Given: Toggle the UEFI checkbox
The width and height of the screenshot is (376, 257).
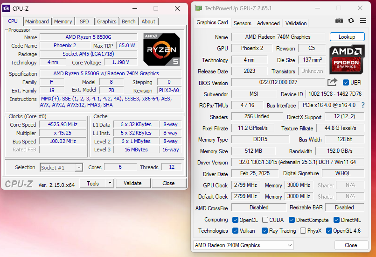Looking at the screenshot, I should point(346,83).
